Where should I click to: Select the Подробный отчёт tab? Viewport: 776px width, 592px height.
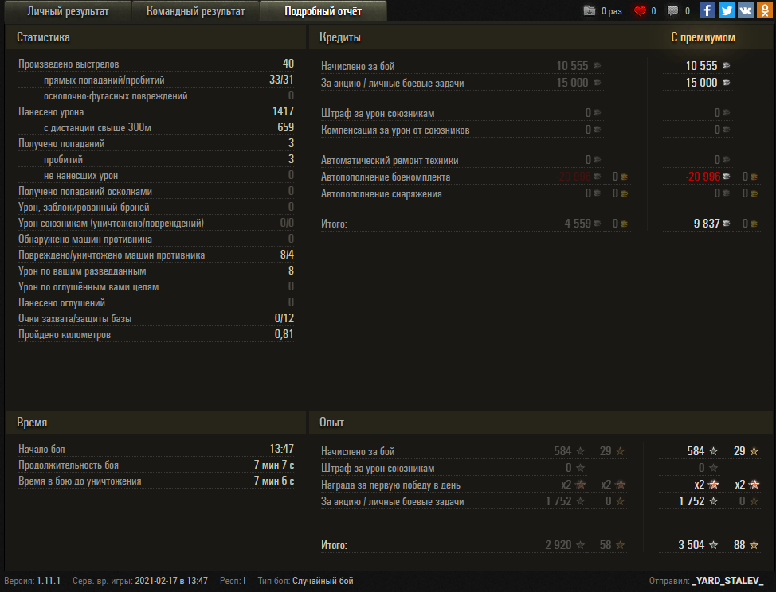point(323,11)
